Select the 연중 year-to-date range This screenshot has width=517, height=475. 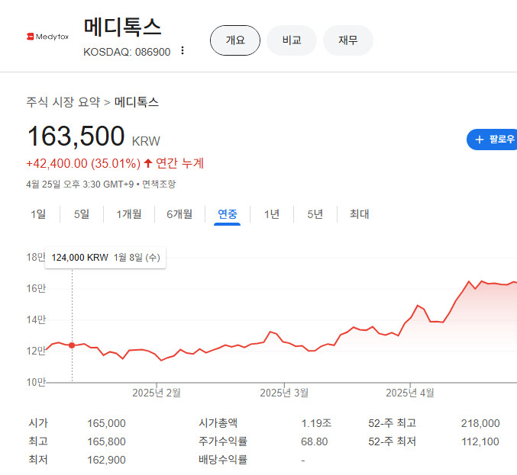[x=227, y=214]
